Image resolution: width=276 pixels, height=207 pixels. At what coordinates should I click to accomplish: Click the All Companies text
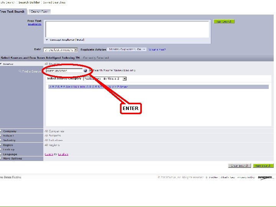point(54,131)
